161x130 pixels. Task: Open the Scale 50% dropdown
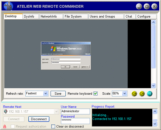coord(125,93)
